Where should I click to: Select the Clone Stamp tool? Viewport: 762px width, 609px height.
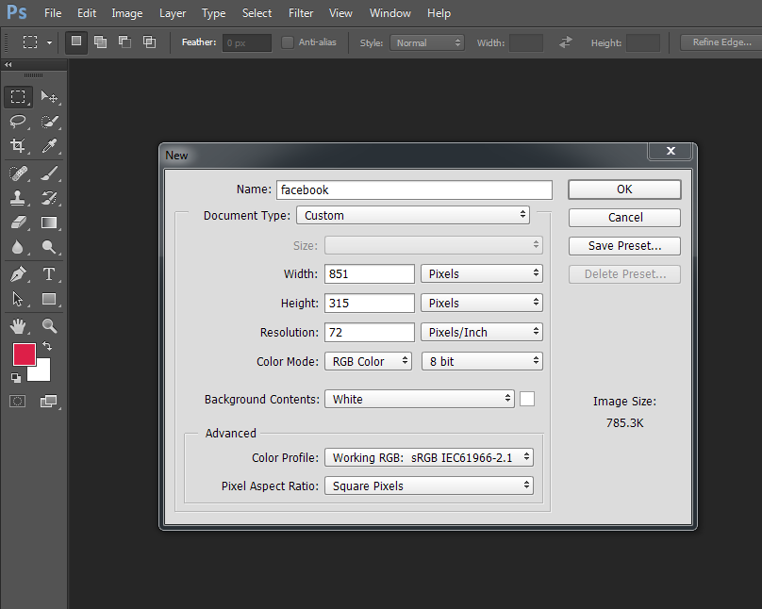(18, 198)
